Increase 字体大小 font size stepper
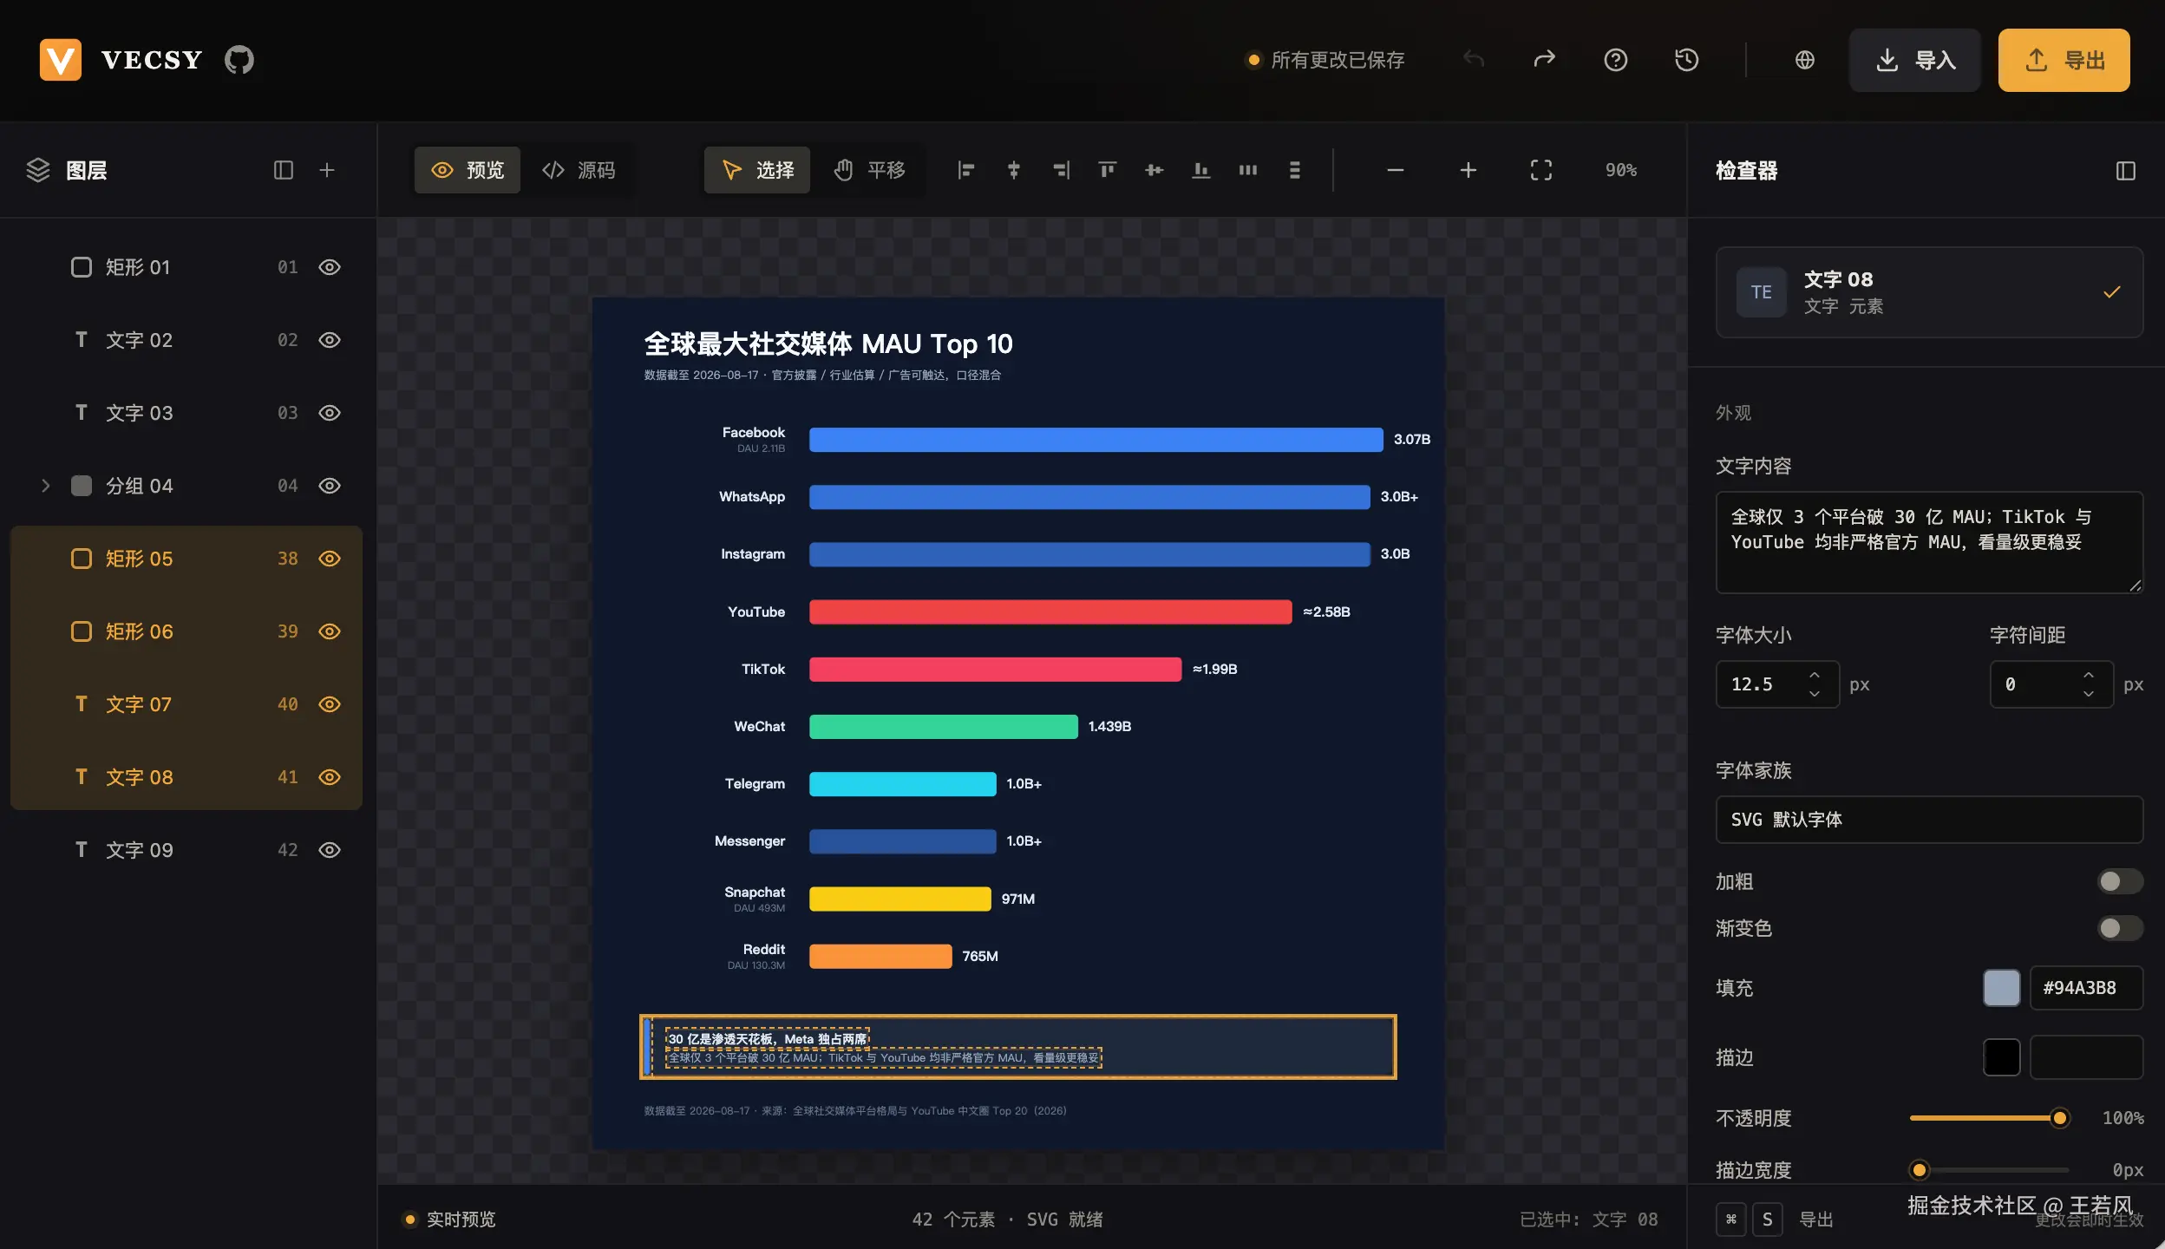The height and width of the screenshot is (1249, 2165). (x=1815, y=675)
